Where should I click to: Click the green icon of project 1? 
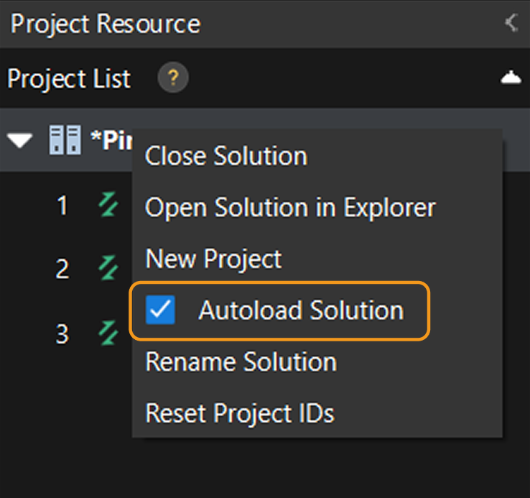pyautogui.click(x=108, y=206)
